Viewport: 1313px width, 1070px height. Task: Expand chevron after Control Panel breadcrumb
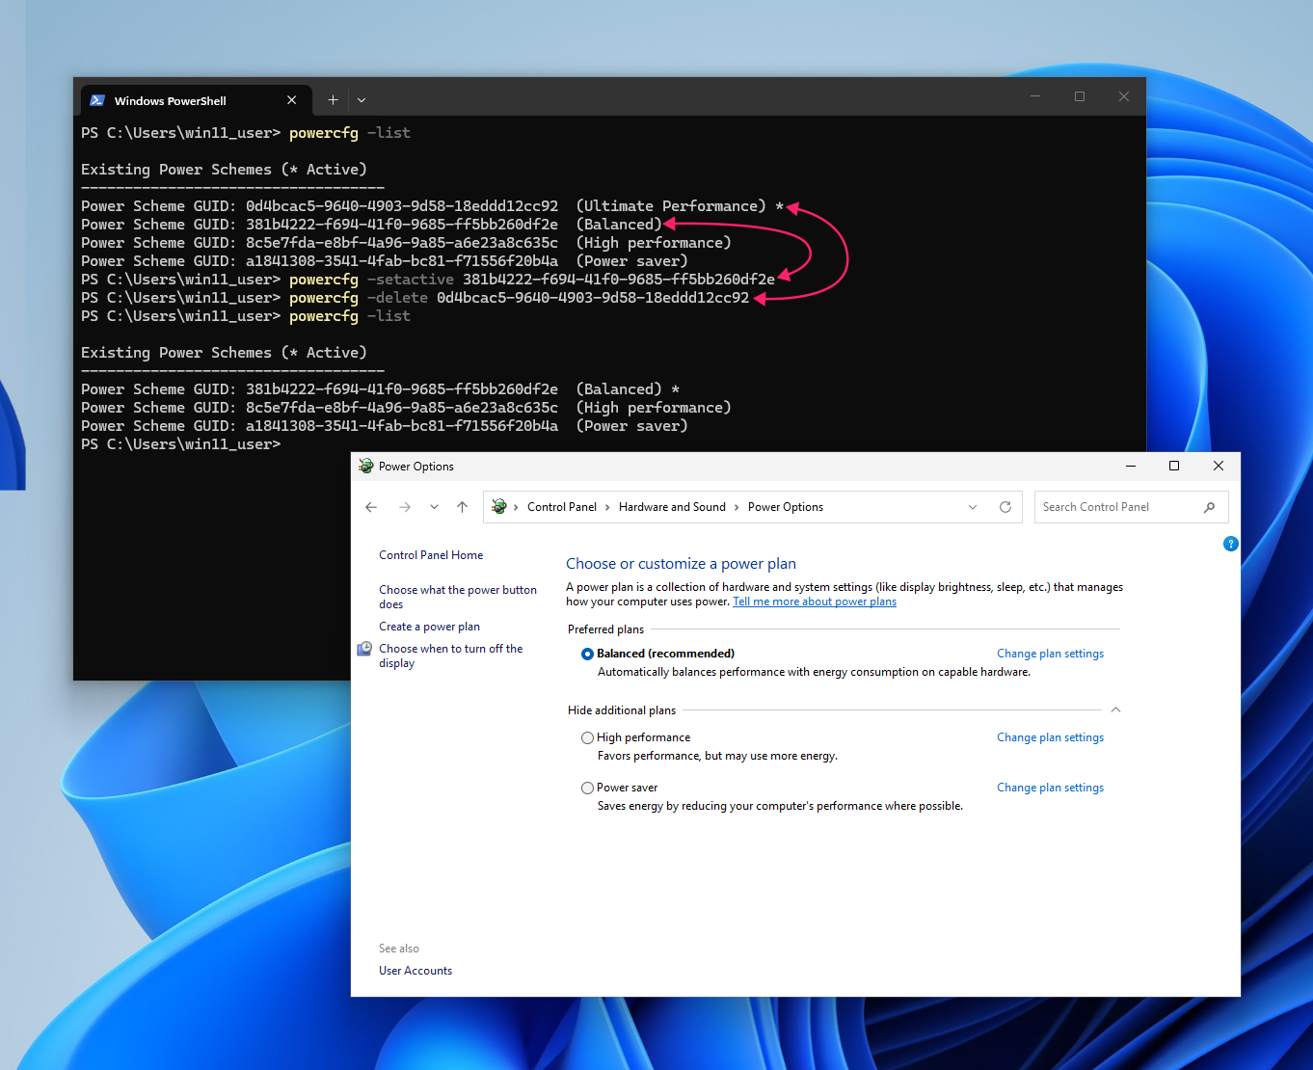607,507
